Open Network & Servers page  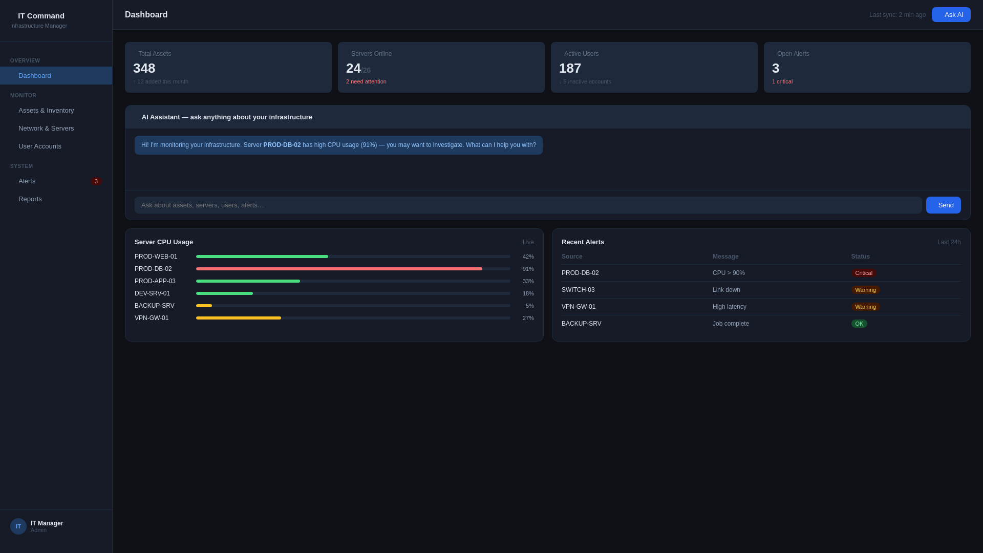56,129
